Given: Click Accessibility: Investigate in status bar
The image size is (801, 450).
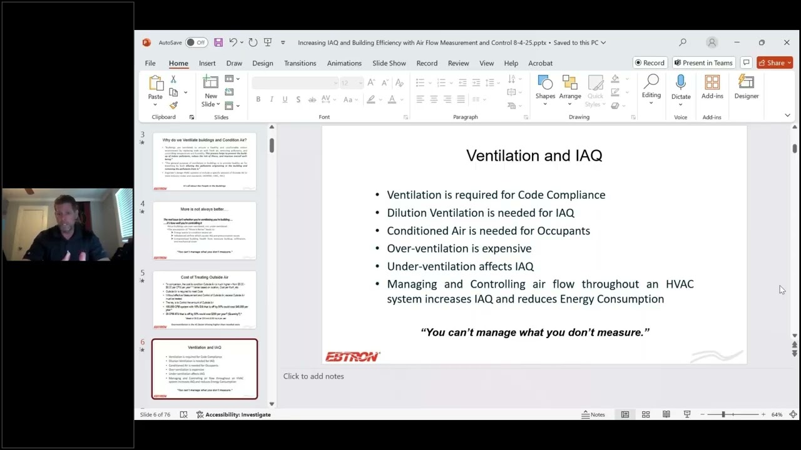Looking at the screenshot, I should point(233,414).
